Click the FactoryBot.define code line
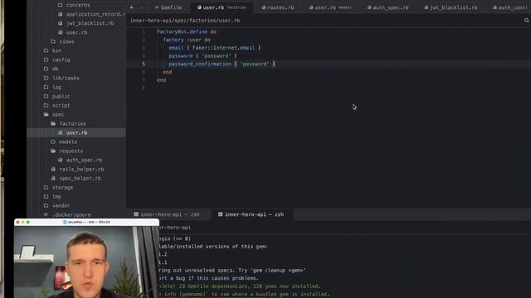 [x=187, y=31]
